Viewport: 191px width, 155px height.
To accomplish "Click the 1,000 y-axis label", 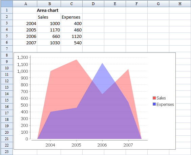I will pos(23,71).
